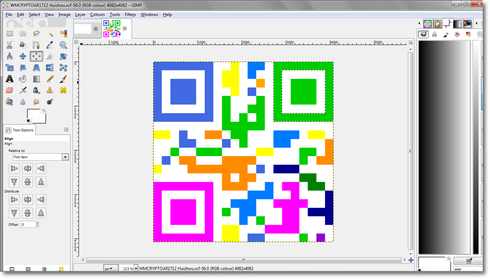Select the Colour Picker eyedropper tool
Screen dimensions: 490x279
click(50, 45)
